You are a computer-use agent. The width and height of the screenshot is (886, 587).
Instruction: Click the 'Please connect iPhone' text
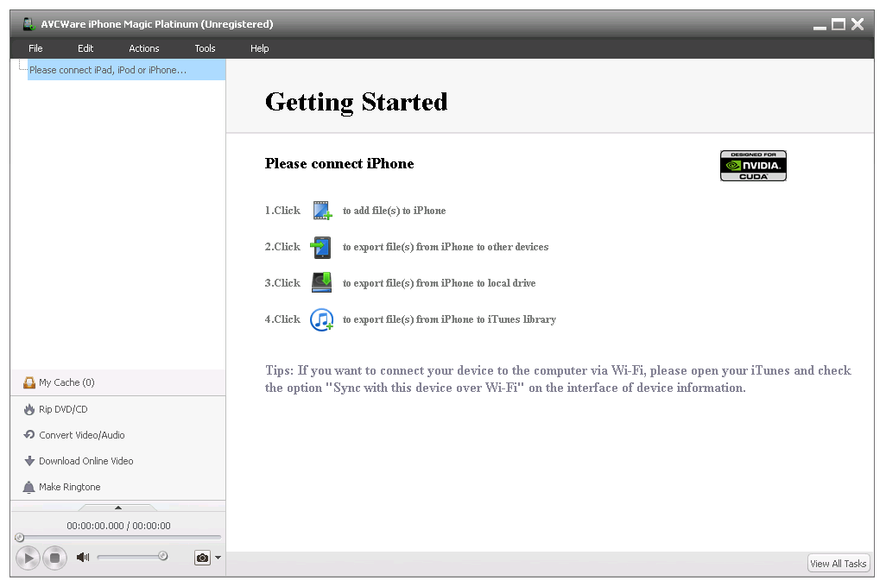point(339,164)
